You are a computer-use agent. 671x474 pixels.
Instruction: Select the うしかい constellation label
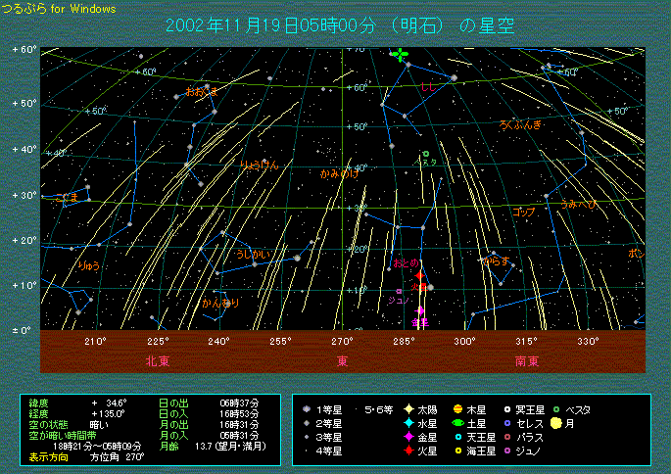tap(253, 254)
